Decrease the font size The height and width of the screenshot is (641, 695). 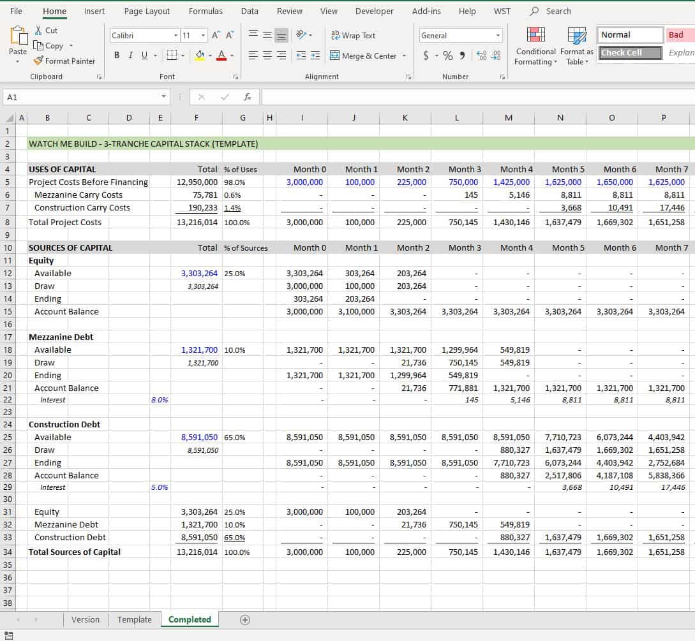[x=230, y=35]
